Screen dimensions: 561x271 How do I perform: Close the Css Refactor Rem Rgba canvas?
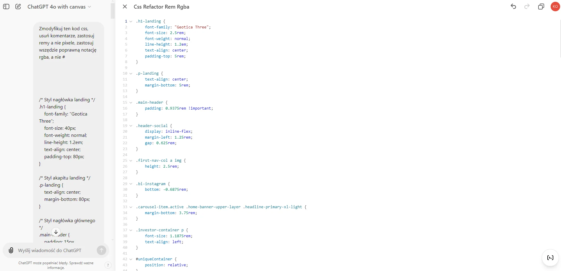(x=125, y=7)
